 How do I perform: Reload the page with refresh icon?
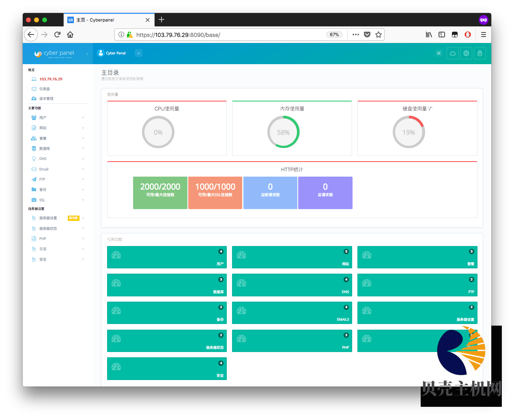coord(57,35)
